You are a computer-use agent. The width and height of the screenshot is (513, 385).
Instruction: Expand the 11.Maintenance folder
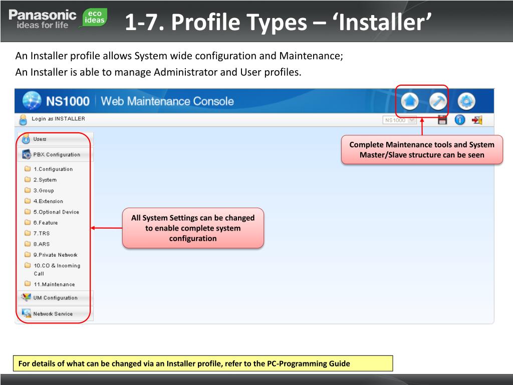[x=50, y=284]
